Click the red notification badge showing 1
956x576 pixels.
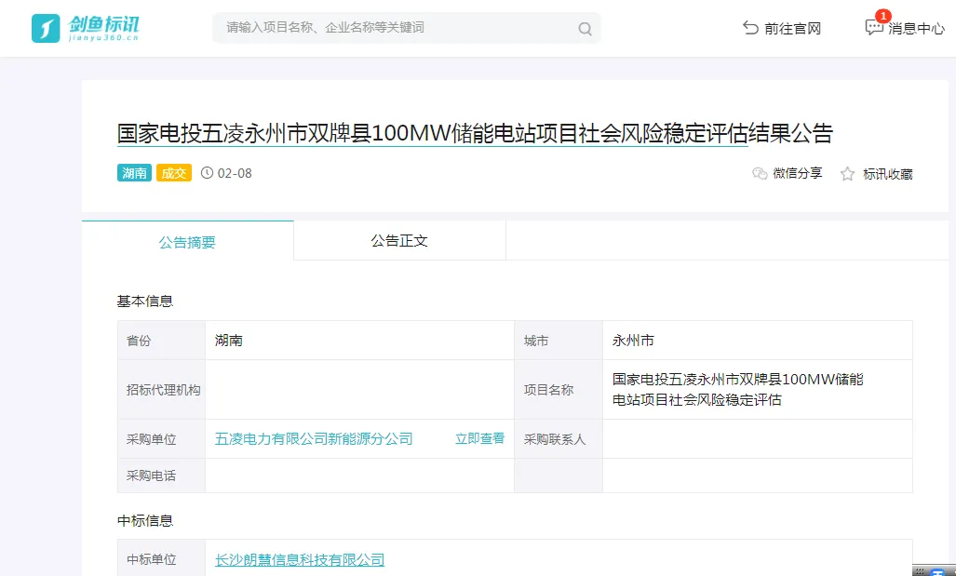(884, 14)
